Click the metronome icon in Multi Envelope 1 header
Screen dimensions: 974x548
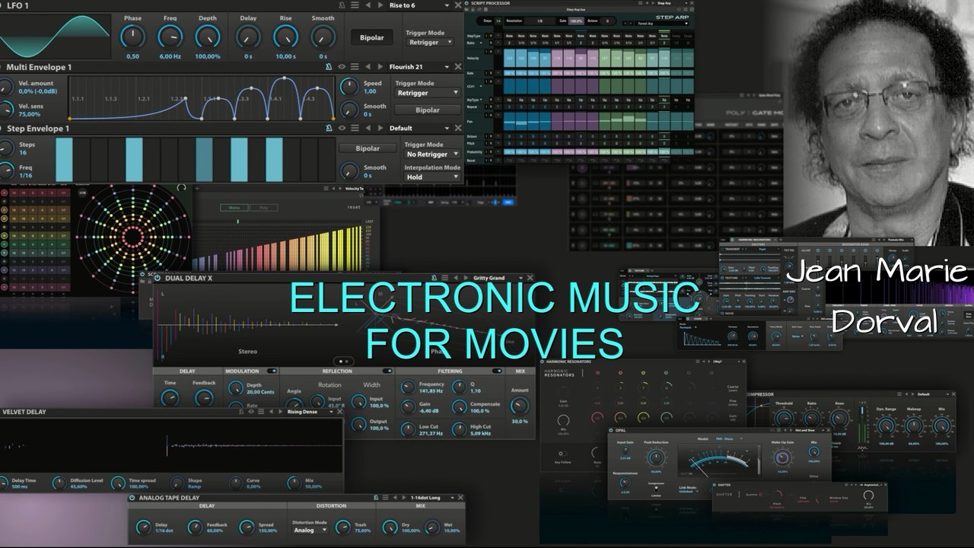click(329, 67)
